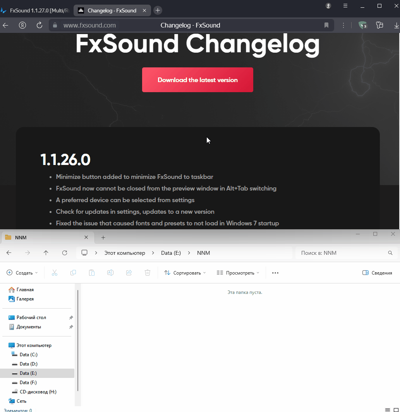Click the Paste icon in Explorer toolbar
Screen dimensions: 400x412
tap(92, 273)
